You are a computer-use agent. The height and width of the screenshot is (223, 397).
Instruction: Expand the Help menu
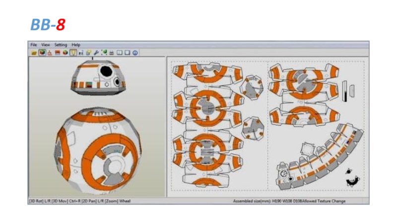pos(76,45)
